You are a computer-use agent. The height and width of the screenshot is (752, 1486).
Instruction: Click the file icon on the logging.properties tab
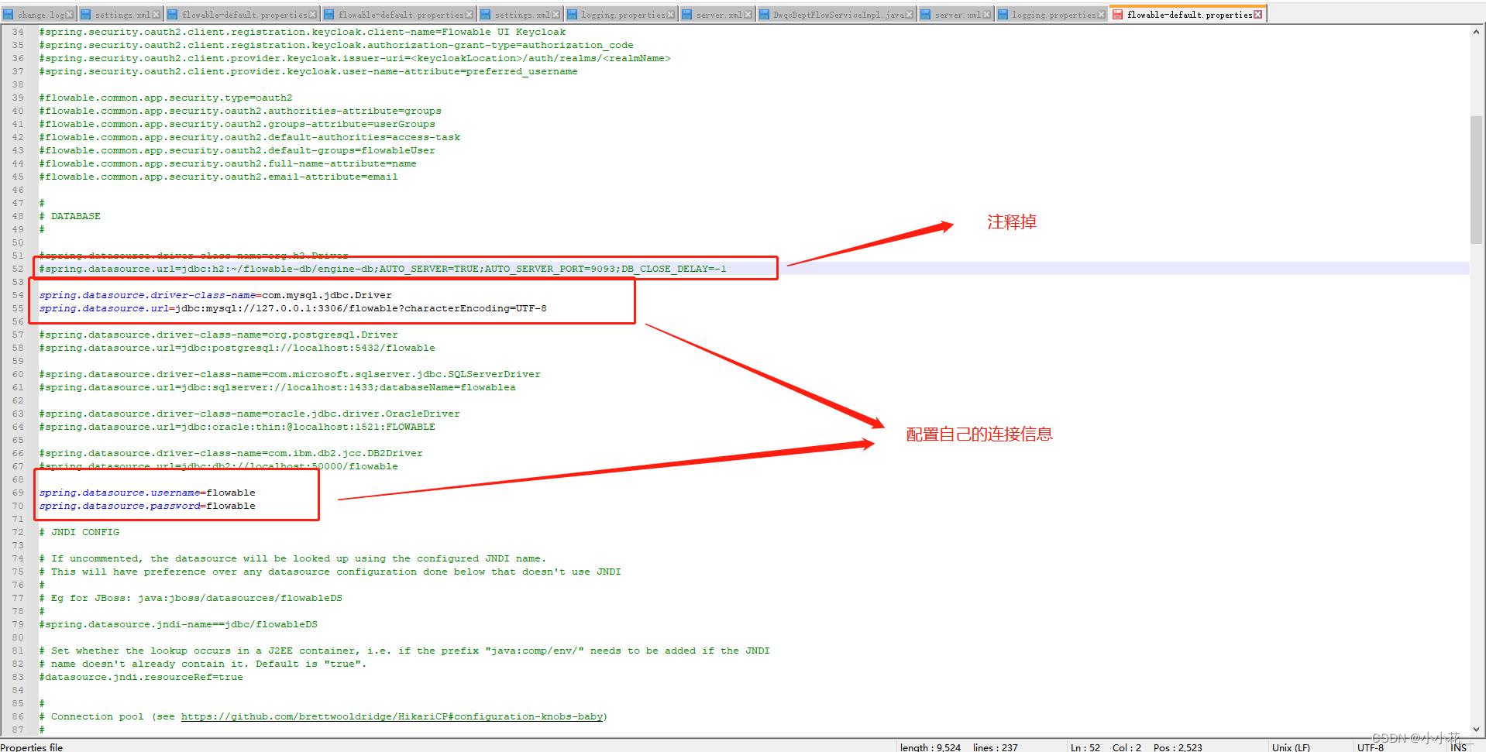coord(573,13)
